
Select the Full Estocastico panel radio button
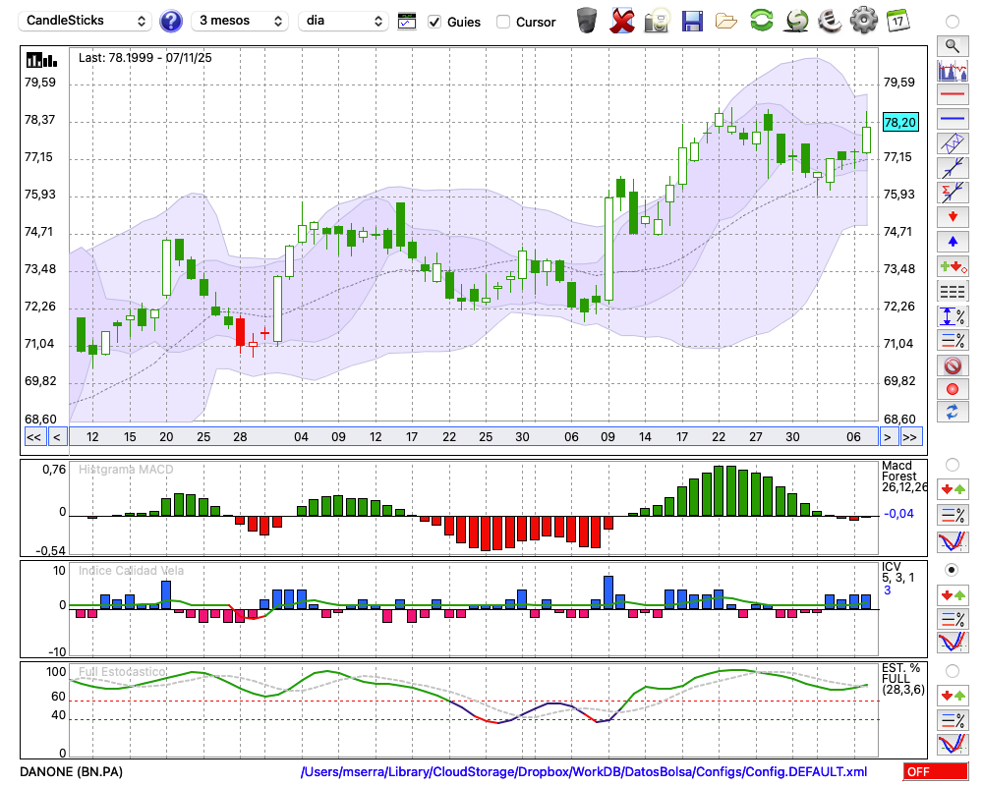click(x=952, y=671)
